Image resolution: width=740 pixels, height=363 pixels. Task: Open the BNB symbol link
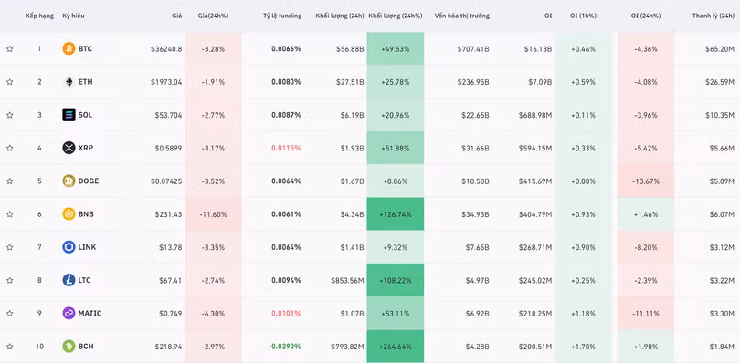(x=86, y=214)
